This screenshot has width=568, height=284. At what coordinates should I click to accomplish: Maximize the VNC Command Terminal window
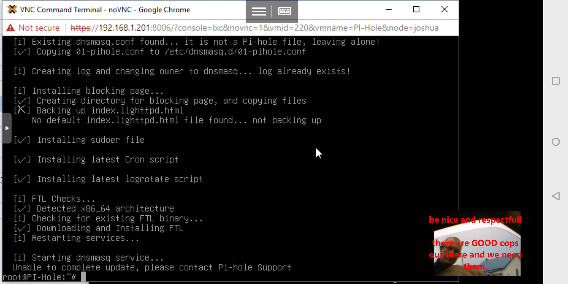click(416, 9)
